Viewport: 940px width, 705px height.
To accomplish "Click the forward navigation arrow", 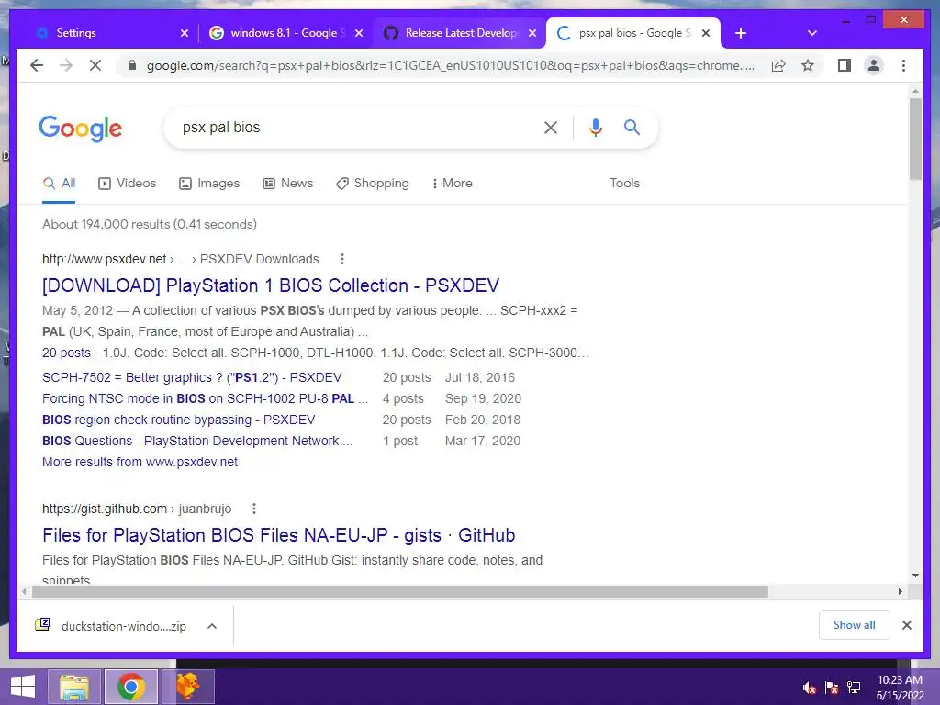I will pyautogui.click(x=66, y=65).
